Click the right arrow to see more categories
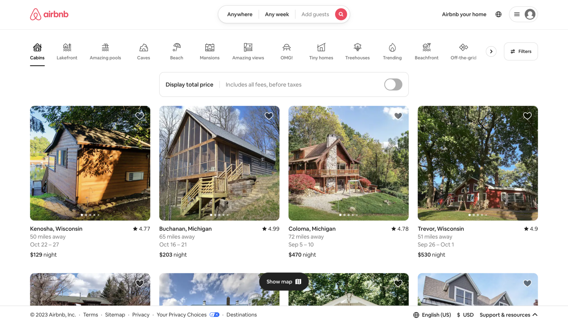The width and height of the screenshot is (568, 324). pos(491,51)
